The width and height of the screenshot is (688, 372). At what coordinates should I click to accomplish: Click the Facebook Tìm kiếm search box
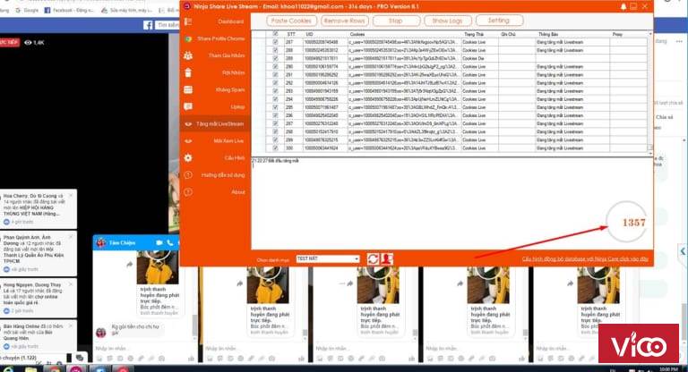168,25
